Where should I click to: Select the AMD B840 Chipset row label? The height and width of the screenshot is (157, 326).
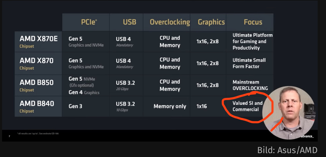click(x=39, y=106)
